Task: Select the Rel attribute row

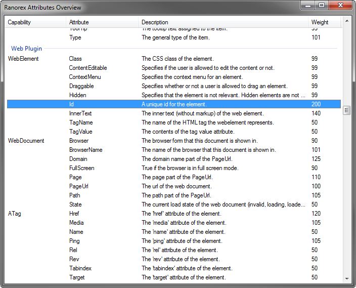Action: (x=174, y=250)
